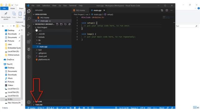
Task: Click src in the breadcrumb path
Action: pos(87,15)
